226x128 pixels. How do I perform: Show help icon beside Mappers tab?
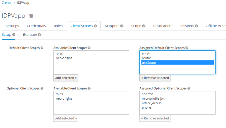click(x=122, y=26)
